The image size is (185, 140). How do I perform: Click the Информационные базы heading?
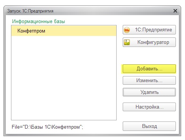(x=38, y=21)
